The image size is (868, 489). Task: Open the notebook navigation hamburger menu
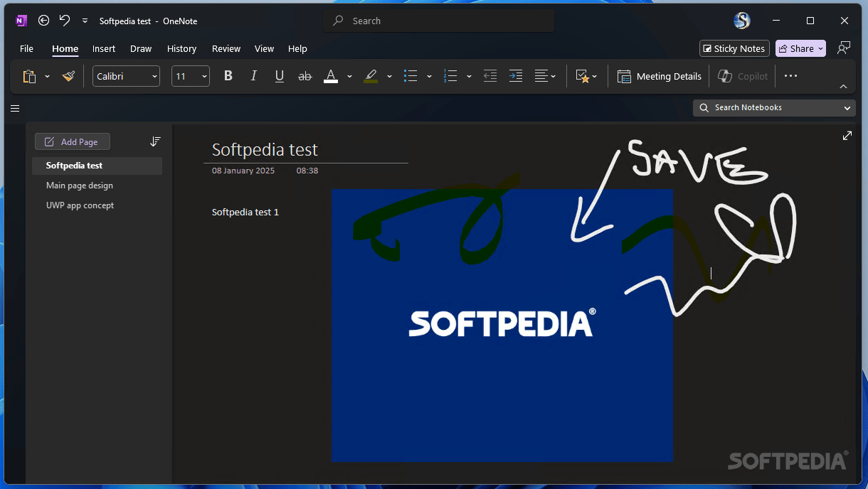15,108
